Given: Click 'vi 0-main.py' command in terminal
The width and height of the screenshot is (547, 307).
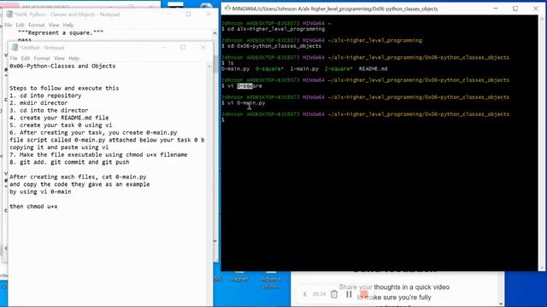Looking at the screenshot, I should tap(246, 102).
